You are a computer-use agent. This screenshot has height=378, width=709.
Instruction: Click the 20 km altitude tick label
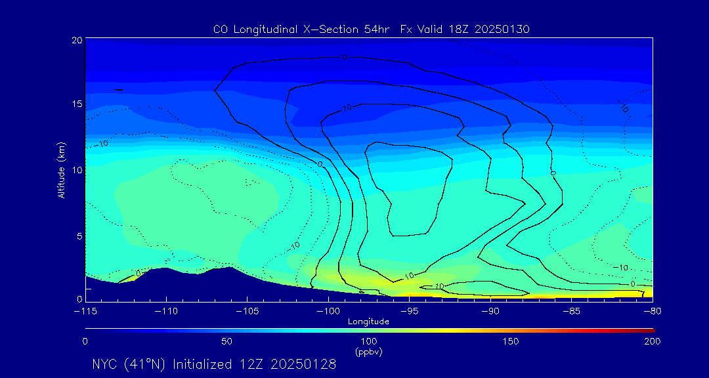(77, 40)
